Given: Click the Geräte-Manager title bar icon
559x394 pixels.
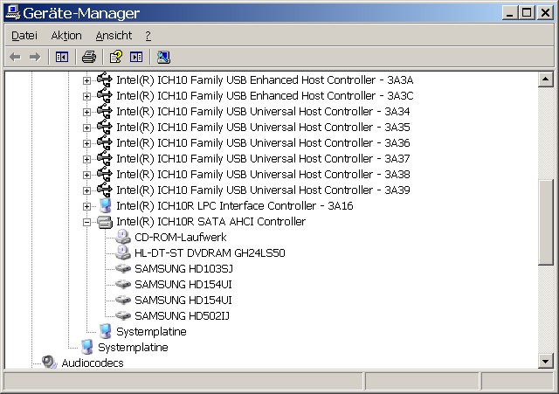Looking at the screenshot, I should click(13, 12).
